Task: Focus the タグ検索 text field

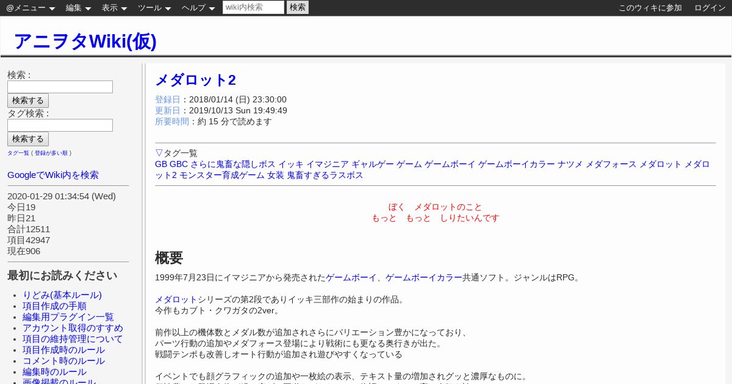Action: click(x=60, y=125)
